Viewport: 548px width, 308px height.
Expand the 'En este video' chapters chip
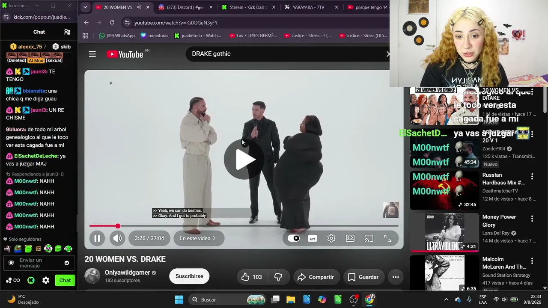point(199,238)
